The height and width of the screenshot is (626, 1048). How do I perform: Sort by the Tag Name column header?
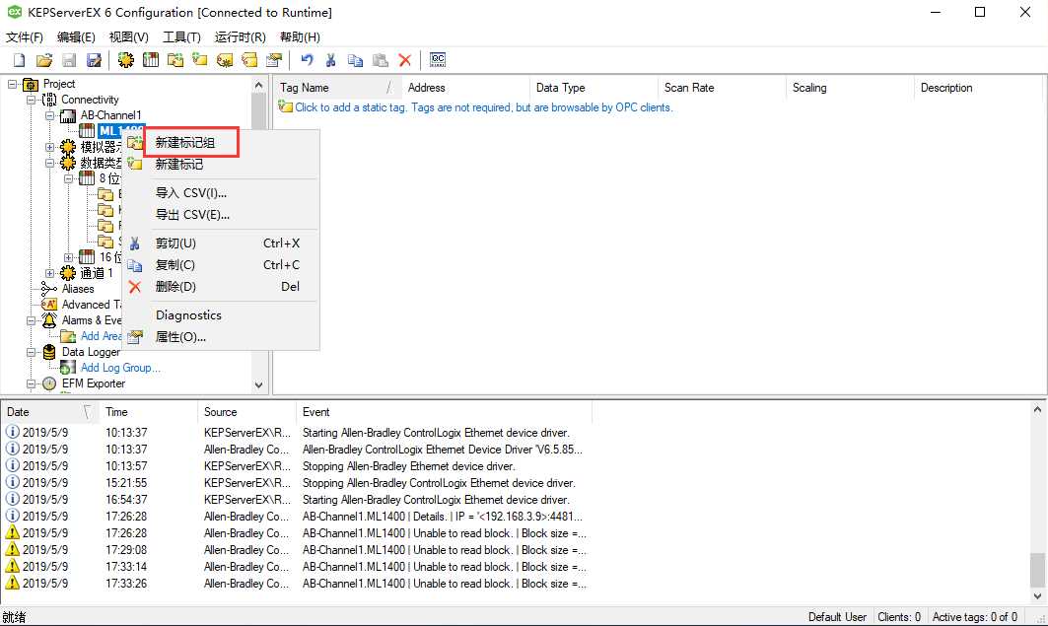(337, 88)
